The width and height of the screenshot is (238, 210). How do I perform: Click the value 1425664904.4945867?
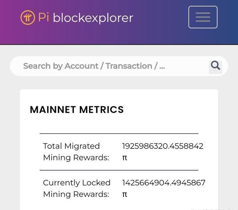[x=164, y=183]
